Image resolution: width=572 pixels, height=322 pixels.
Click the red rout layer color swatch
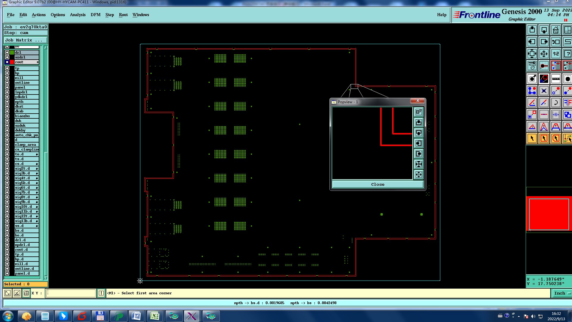click(x=12, y=62)
